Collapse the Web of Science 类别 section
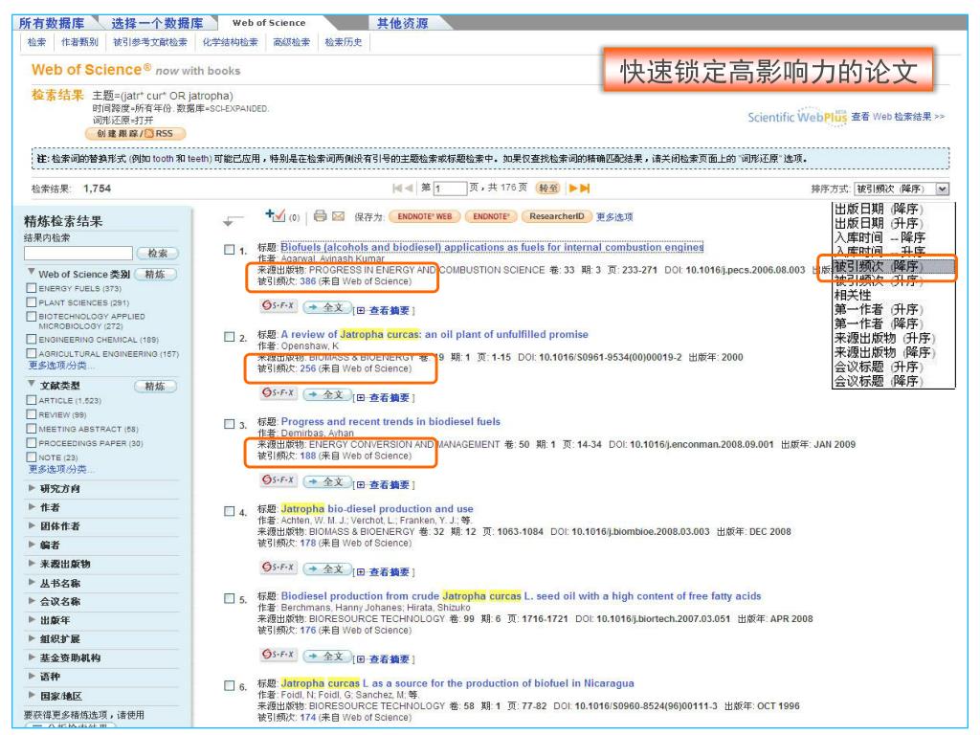 point(32,272)
